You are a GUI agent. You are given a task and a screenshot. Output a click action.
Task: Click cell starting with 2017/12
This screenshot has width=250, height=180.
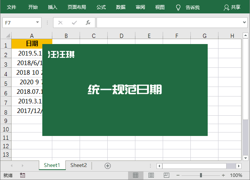[x=27, y=111]
